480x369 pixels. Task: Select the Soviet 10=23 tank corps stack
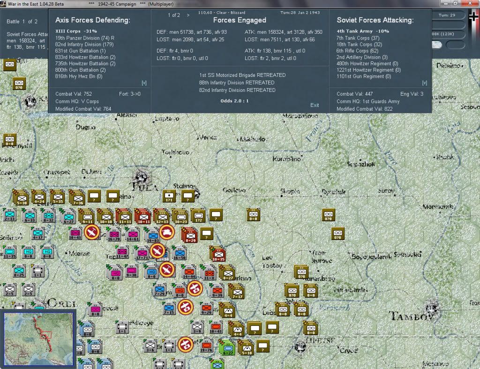click(180, 216)
